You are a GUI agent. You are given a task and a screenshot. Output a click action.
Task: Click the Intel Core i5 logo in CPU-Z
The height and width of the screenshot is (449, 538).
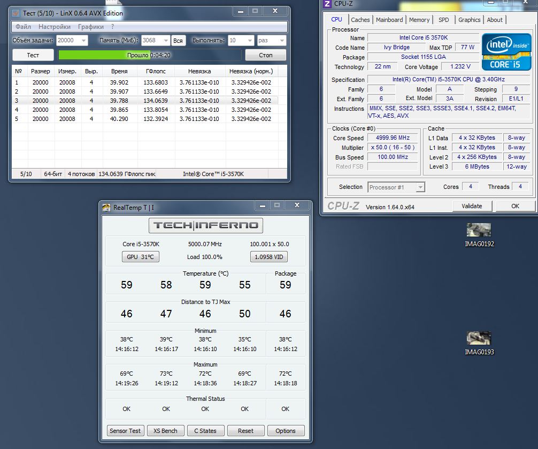(506, 52)
